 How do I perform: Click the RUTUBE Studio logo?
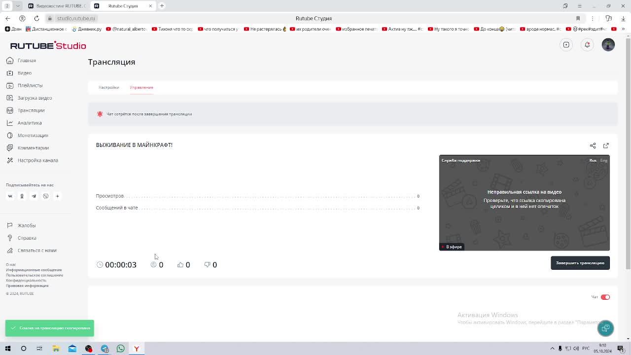click(48, 45)
